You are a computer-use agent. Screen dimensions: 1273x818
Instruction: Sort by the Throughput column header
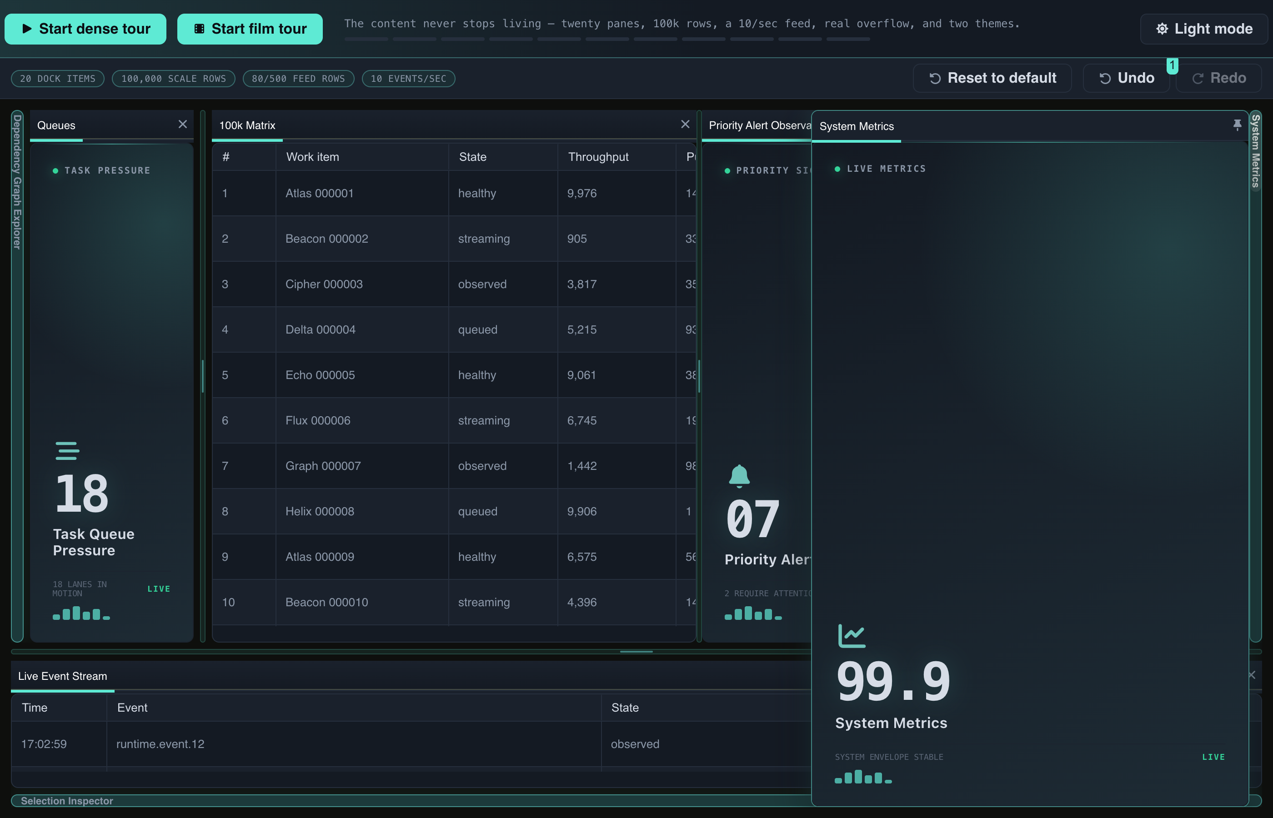[617, 157]
